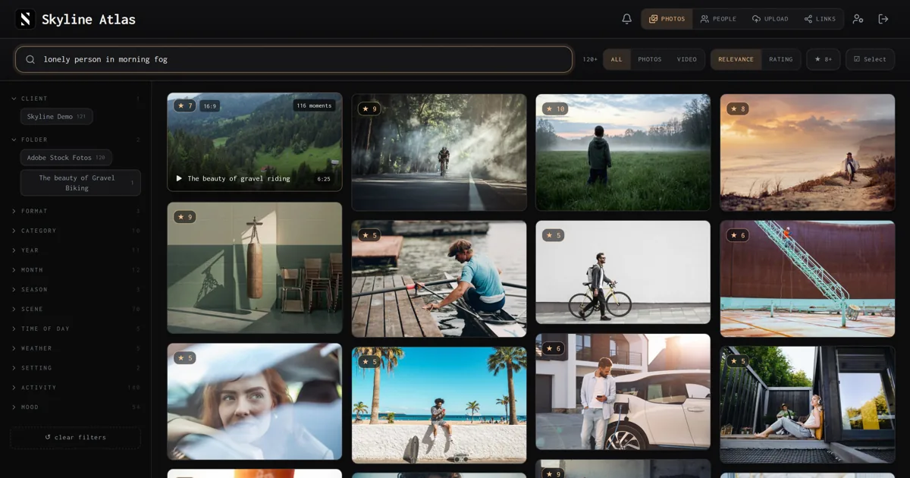The image size is (910, 478).
Task: Open user settings icon in header
Action: tap(858, 19)
